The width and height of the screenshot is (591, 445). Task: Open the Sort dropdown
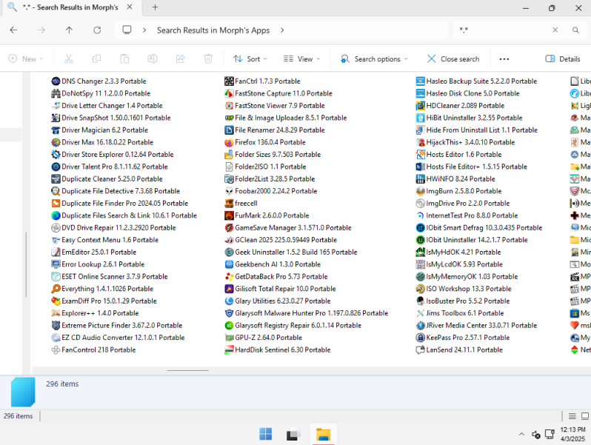[x=250, y=58]
